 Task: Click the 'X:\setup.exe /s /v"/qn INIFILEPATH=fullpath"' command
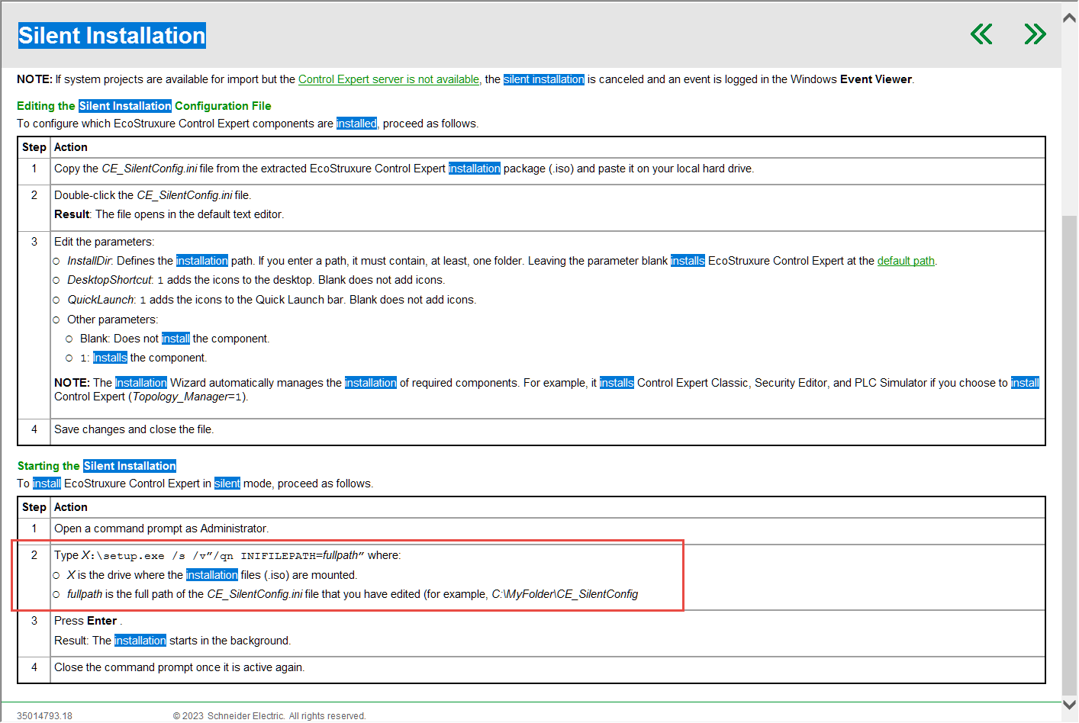223,555
